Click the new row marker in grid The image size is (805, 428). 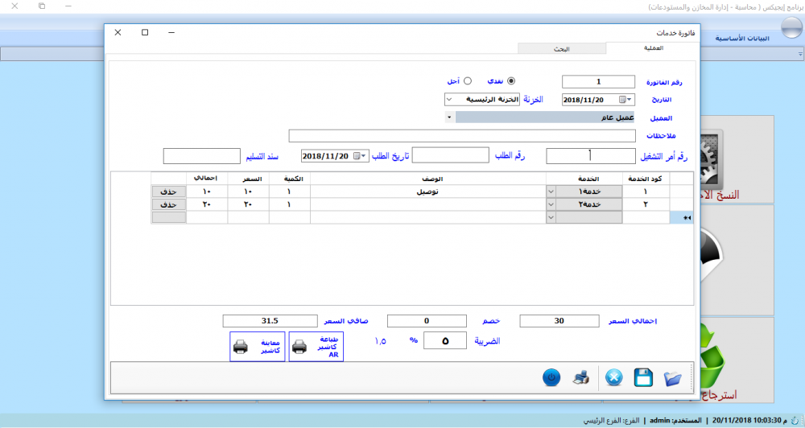681,217
